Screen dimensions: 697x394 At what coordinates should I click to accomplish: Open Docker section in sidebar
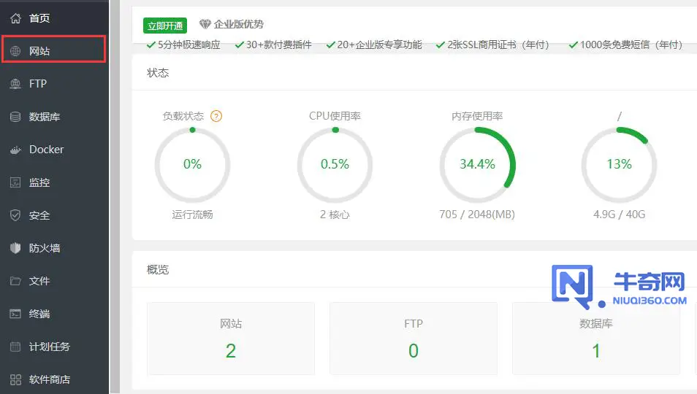tap(54, 150)
